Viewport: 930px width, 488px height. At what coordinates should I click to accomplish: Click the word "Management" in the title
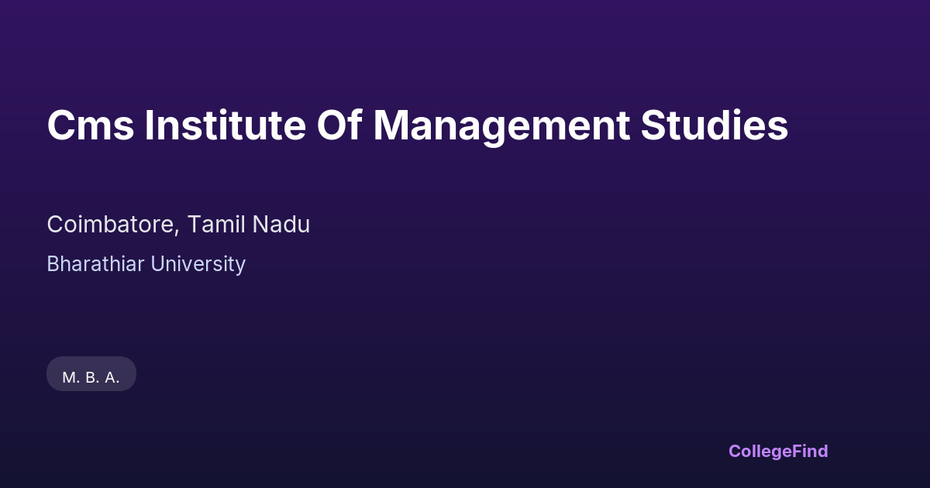coord(501,126)
